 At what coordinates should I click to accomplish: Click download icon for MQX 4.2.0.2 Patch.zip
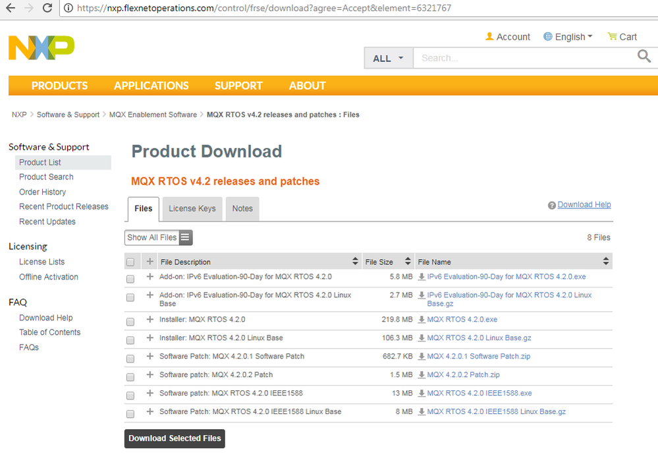tap(422, 375)
